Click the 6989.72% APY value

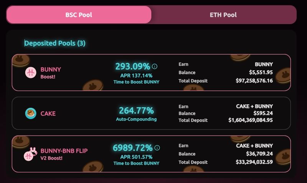pyautogui.click(x=132, y=148)
